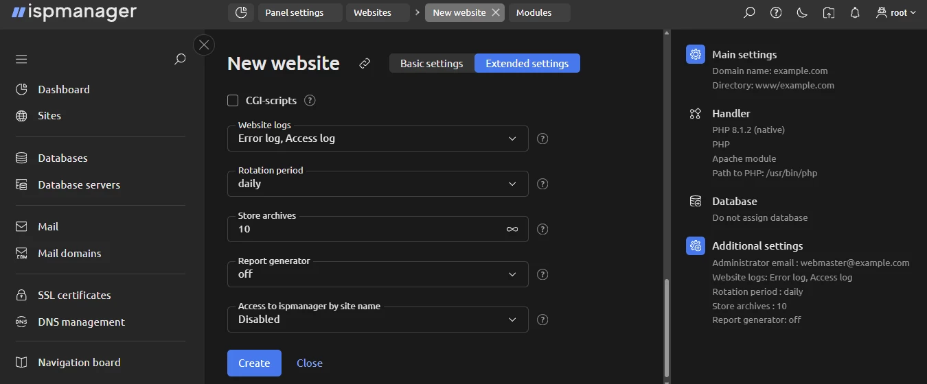This screenshot has width=927, height=384.
Task: Jump to Handler section
Action: 731,113
